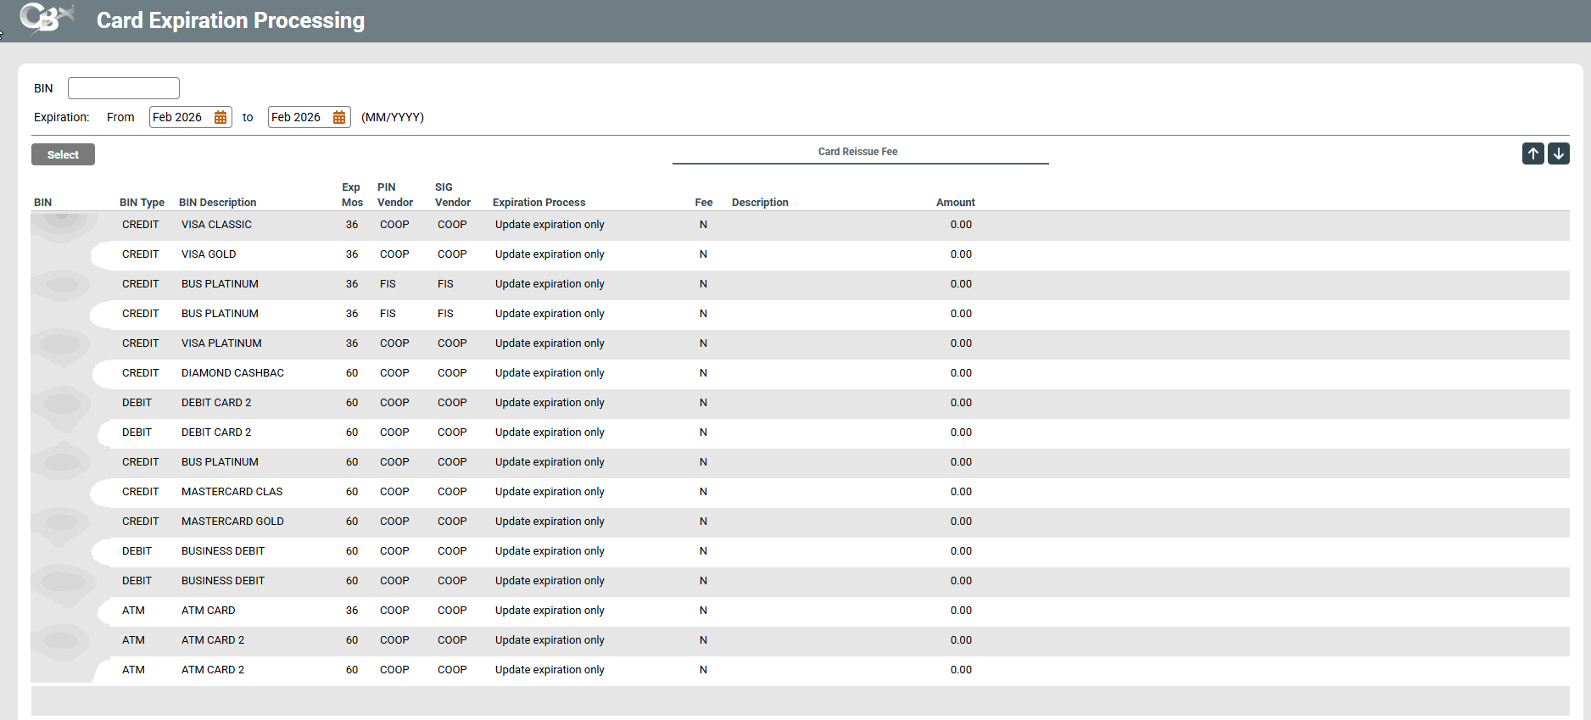Click the Amount column header
The image size is (1591, 720).
tap(955, 203)
